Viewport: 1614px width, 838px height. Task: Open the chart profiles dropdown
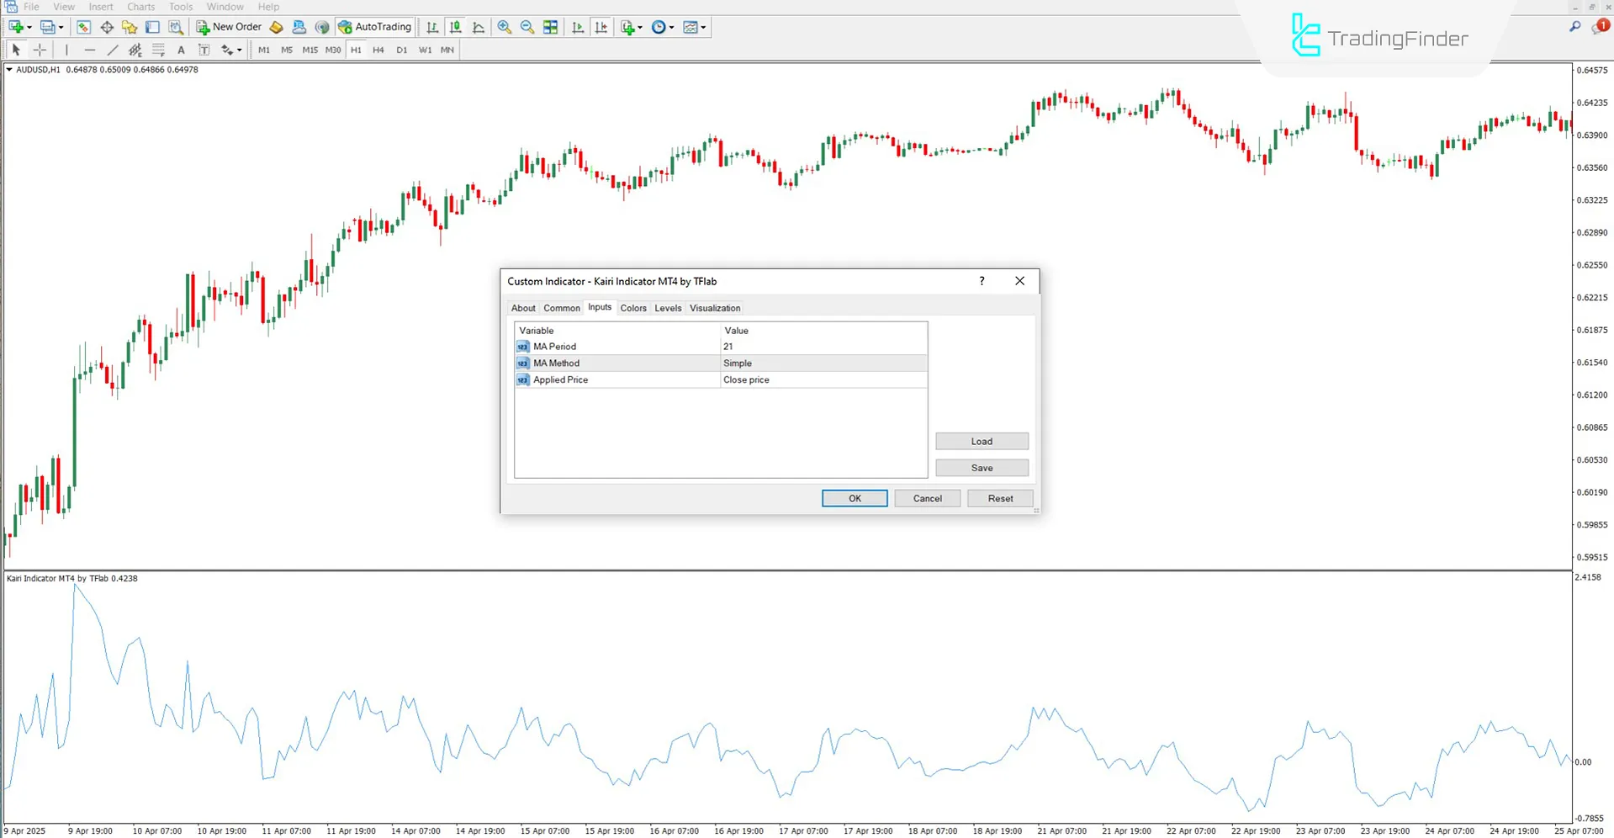59,26
